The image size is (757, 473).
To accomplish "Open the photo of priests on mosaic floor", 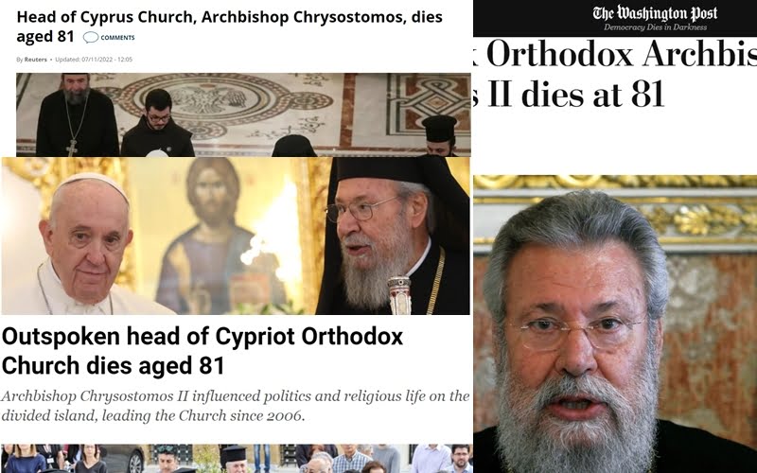I will (x=243, y=114).
